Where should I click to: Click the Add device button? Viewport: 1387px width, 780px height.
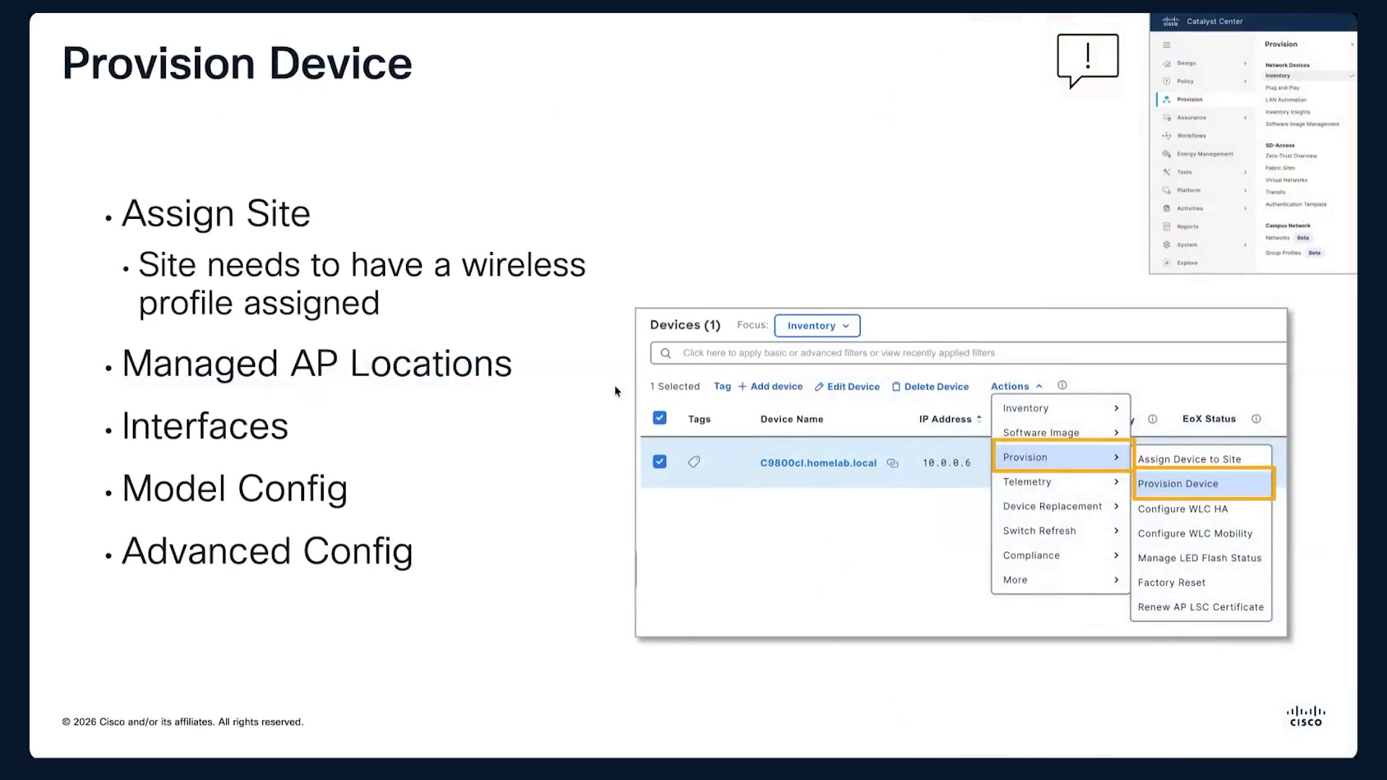click(770, 386)
